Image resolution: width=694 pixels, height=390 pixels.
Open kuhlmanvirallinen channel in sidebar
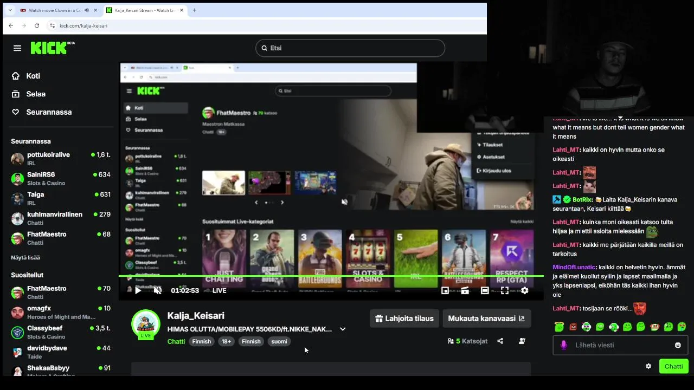pyautogui.click(x=61, y=218)
